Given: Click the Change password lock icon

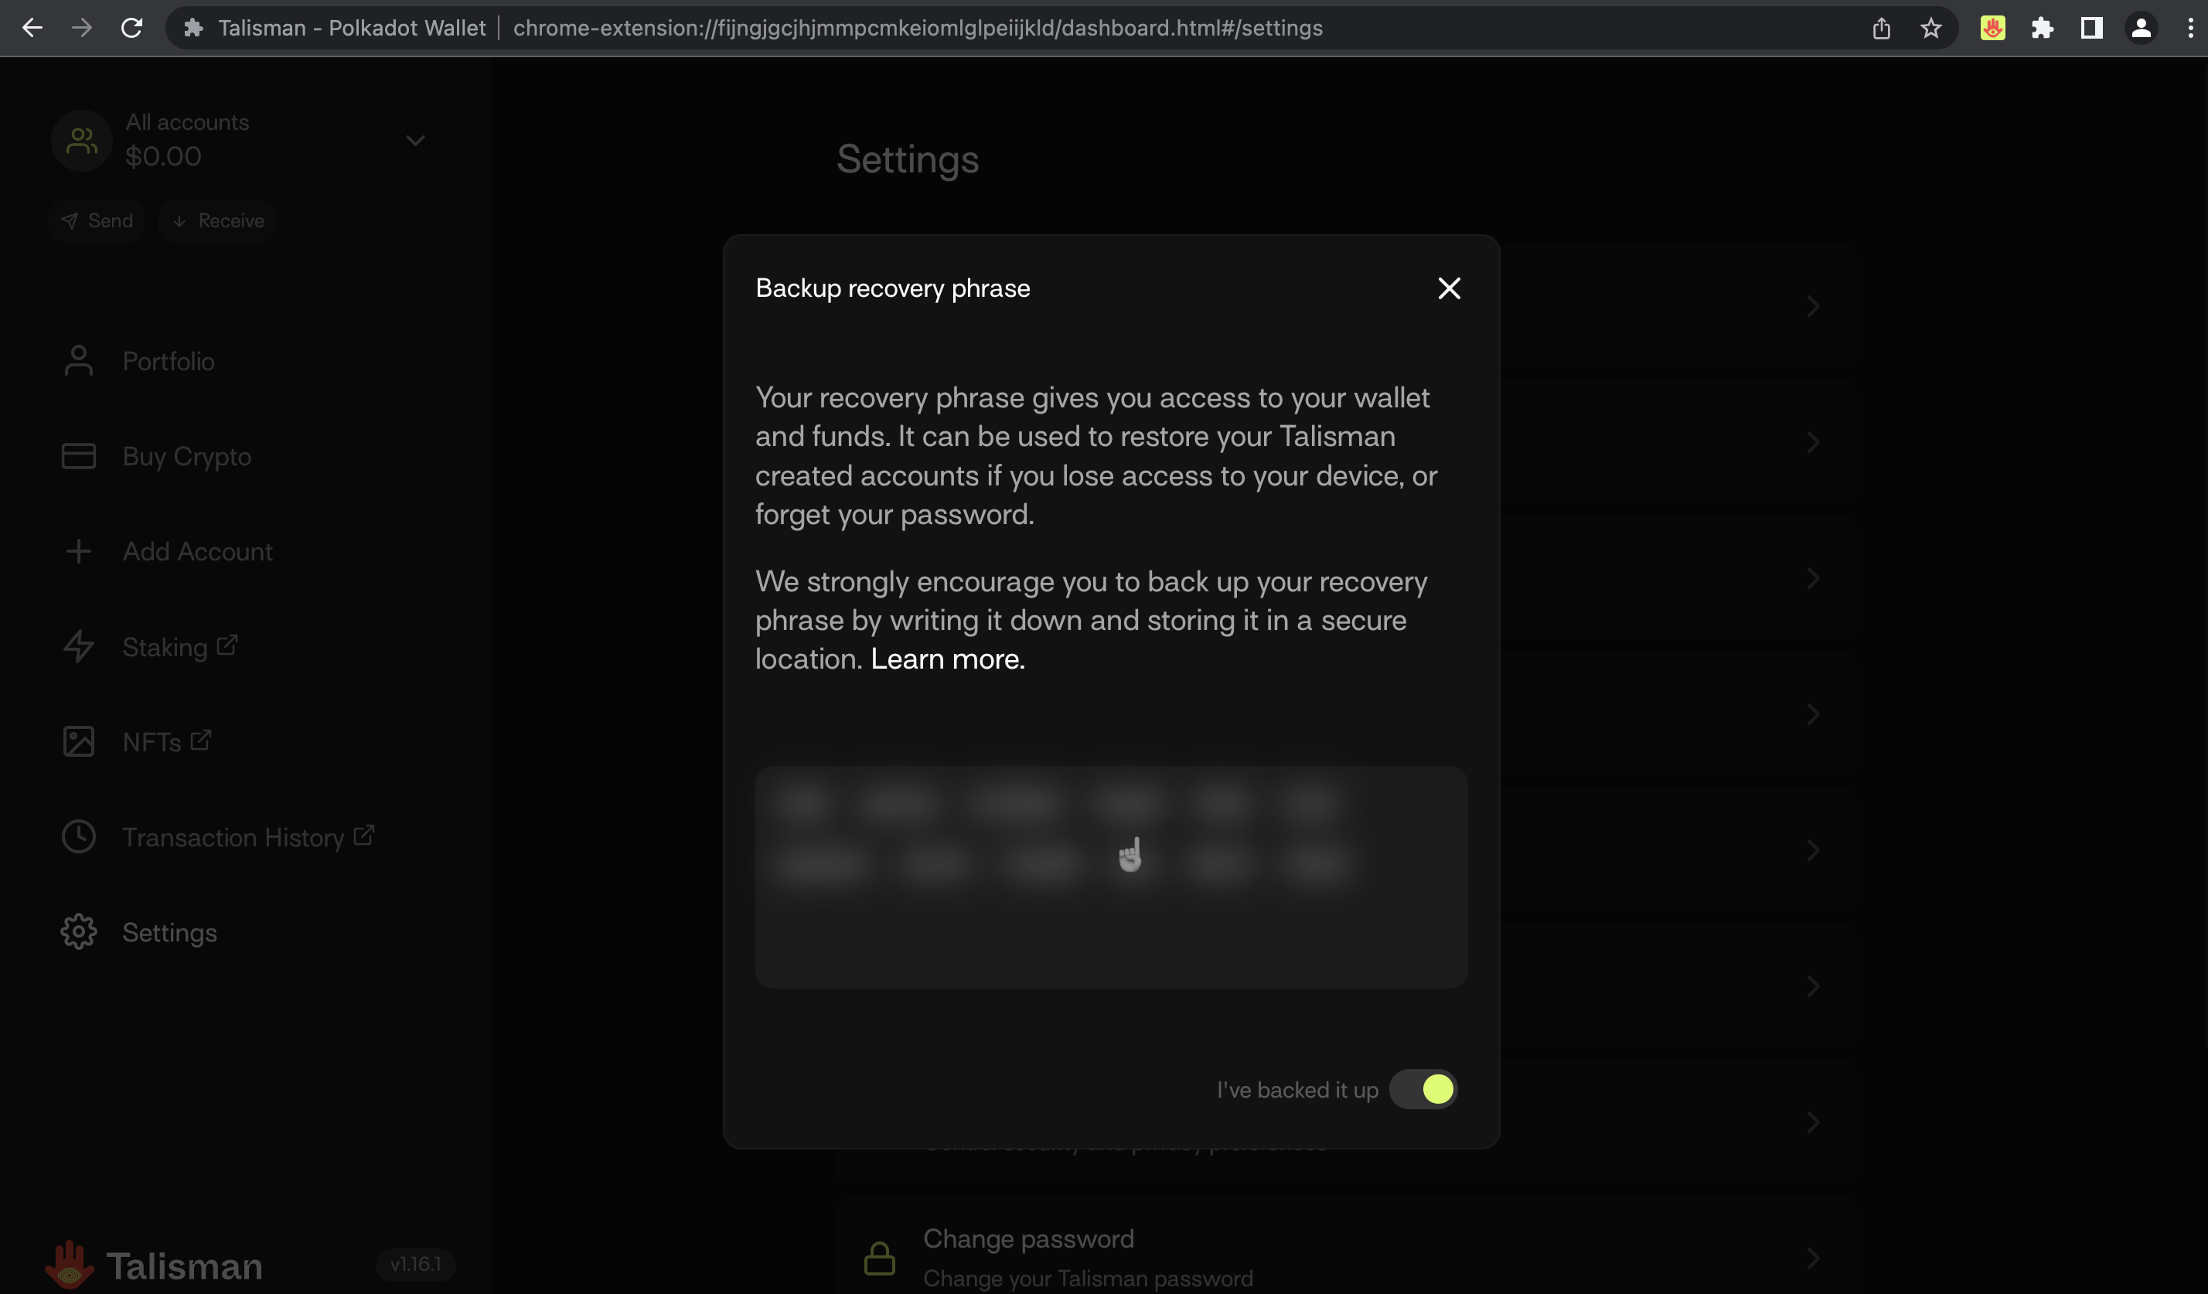Looking at the screenshot, I should pyautogui.click(x=880, y=1258).
